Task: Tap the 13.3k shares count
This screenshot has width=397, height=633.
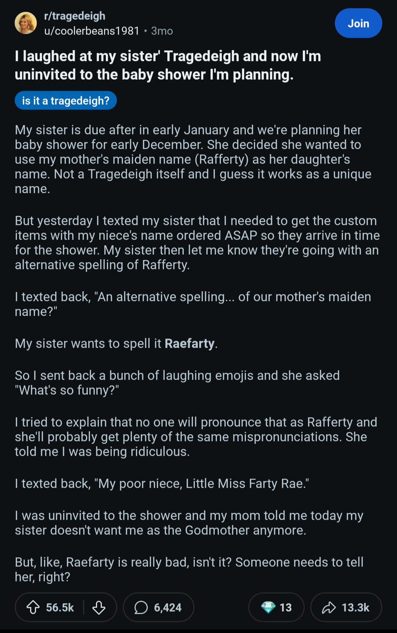Action: click(x=355, y=607)
